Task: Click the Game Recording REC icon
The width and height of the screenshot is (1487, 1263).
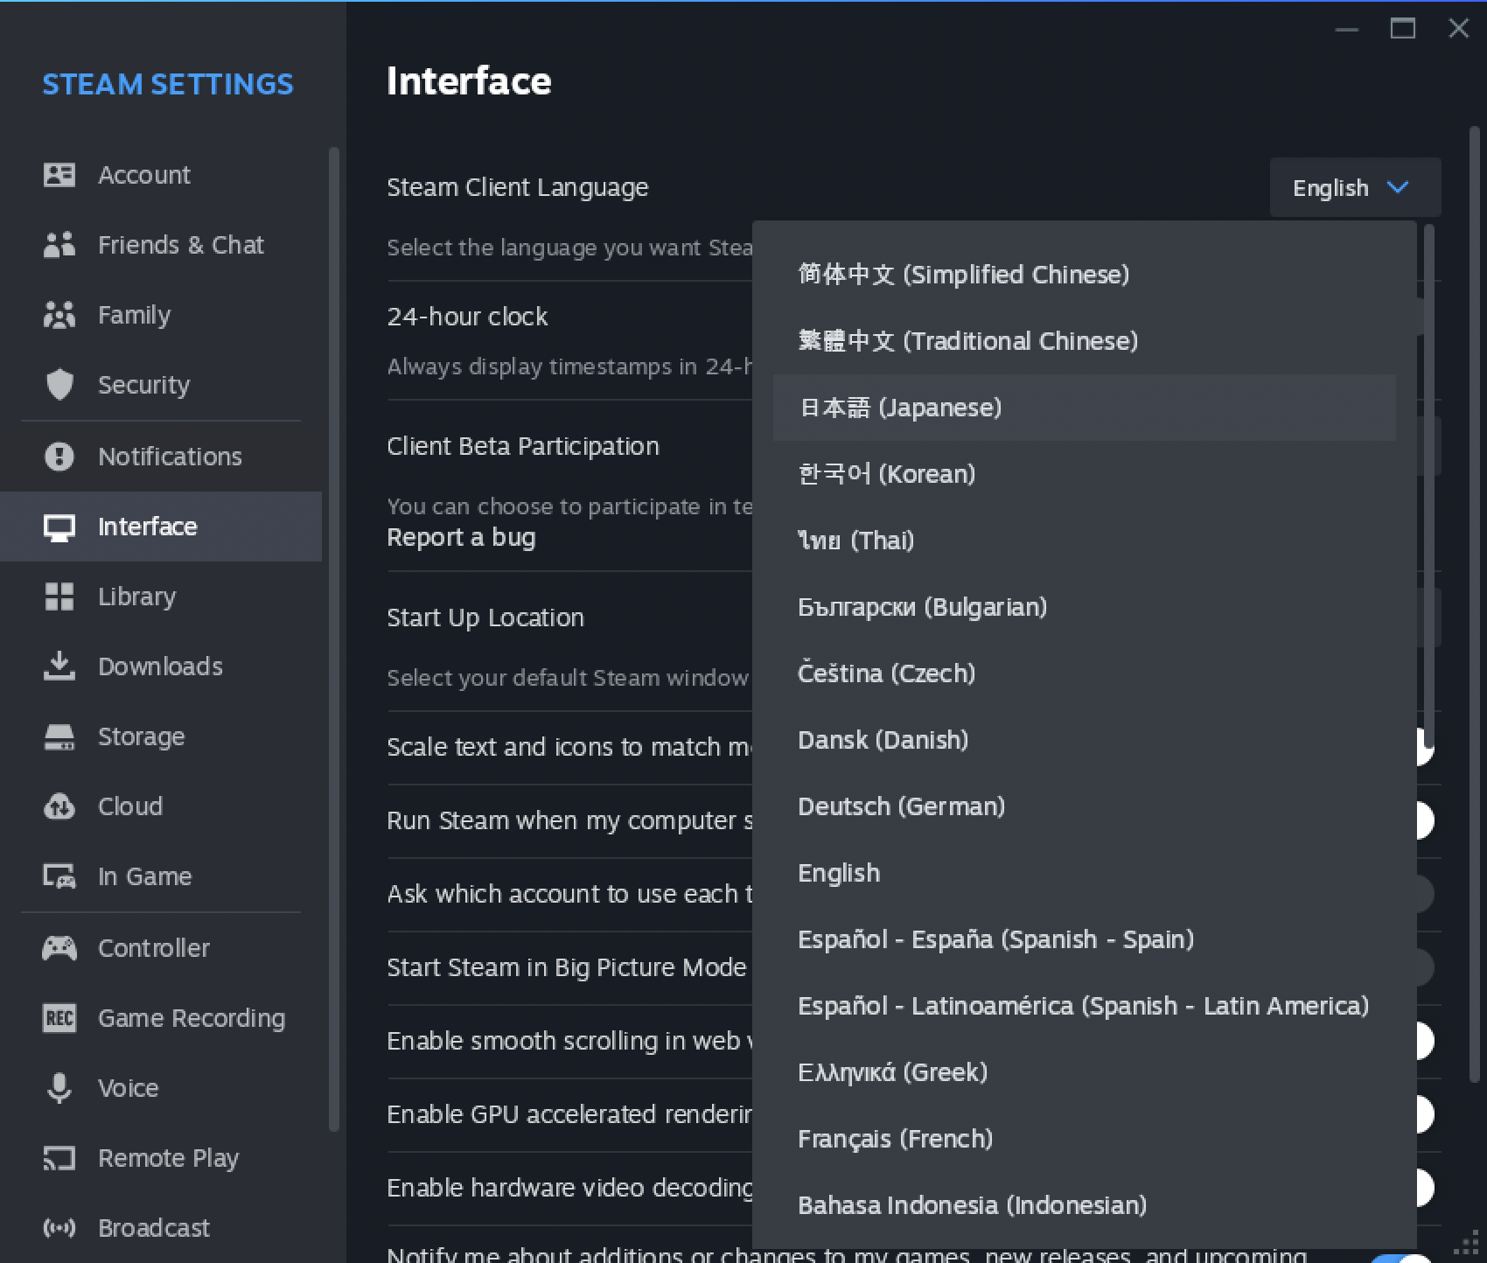Action: pos(59,1018)
